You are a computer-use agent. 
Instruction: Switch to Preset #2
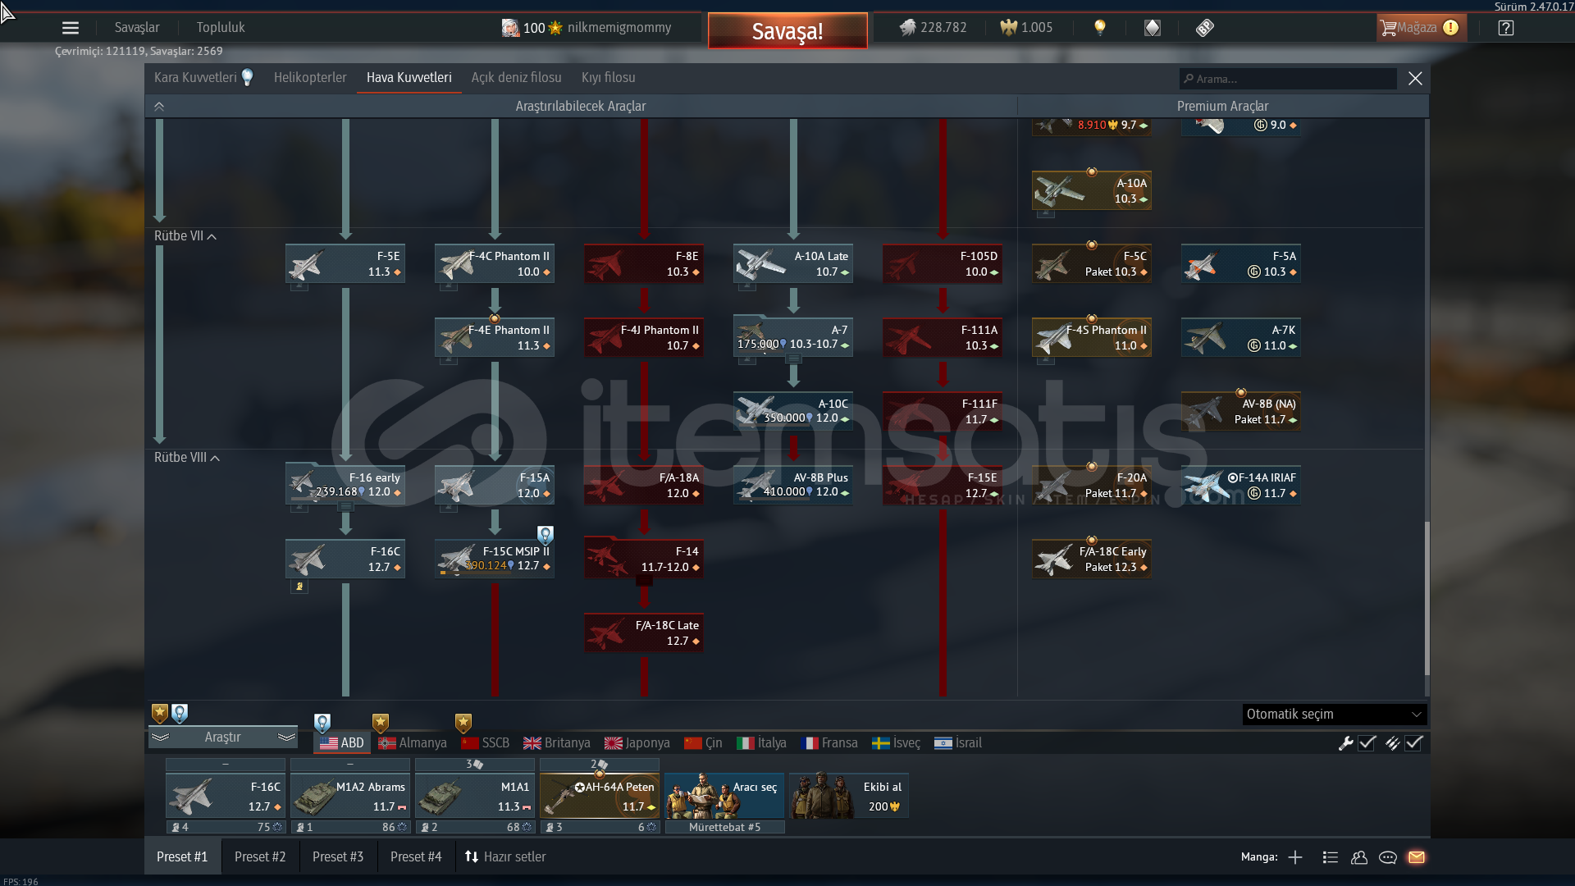[260, 857]
